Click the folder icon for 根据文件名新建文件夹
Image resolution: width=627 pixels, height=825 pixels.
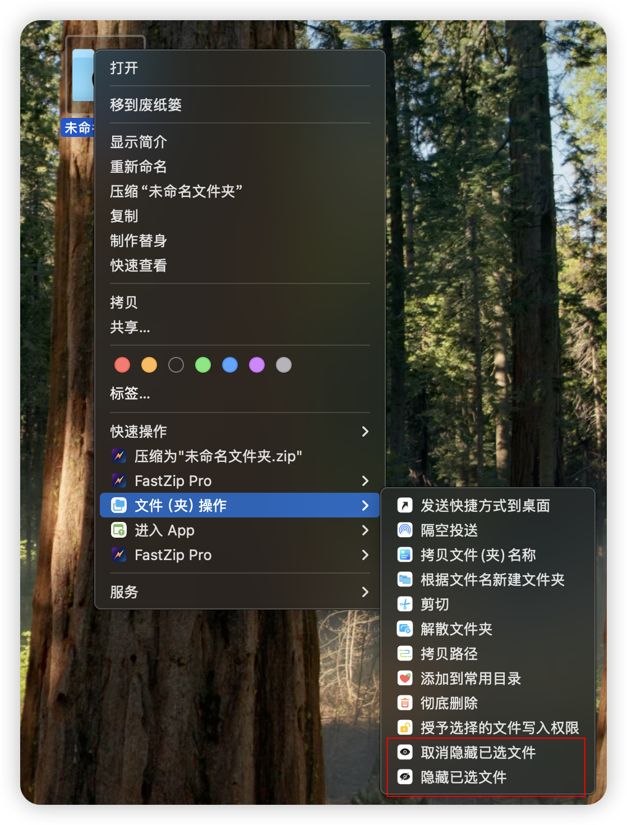(x=405, y=580)
